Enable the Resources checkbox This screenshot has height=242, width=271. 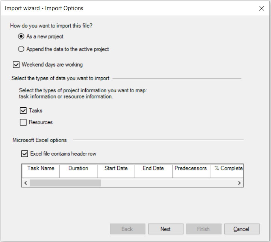23,122
